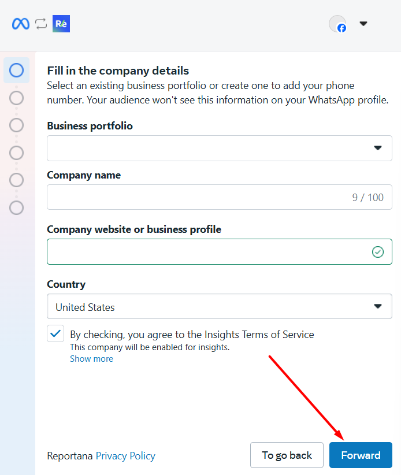This screenshot has height=475, width=401.
Task: Click the Forward button
Action: pyautogui.click(x=361, y=455)
